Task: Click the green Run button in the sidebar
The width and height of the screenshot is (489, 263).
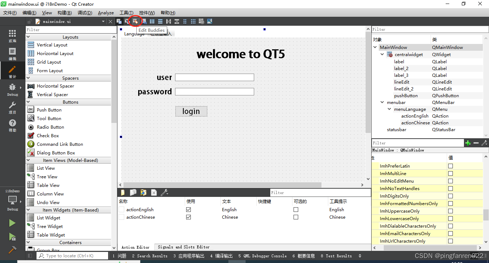Action: tap(12, 223)
